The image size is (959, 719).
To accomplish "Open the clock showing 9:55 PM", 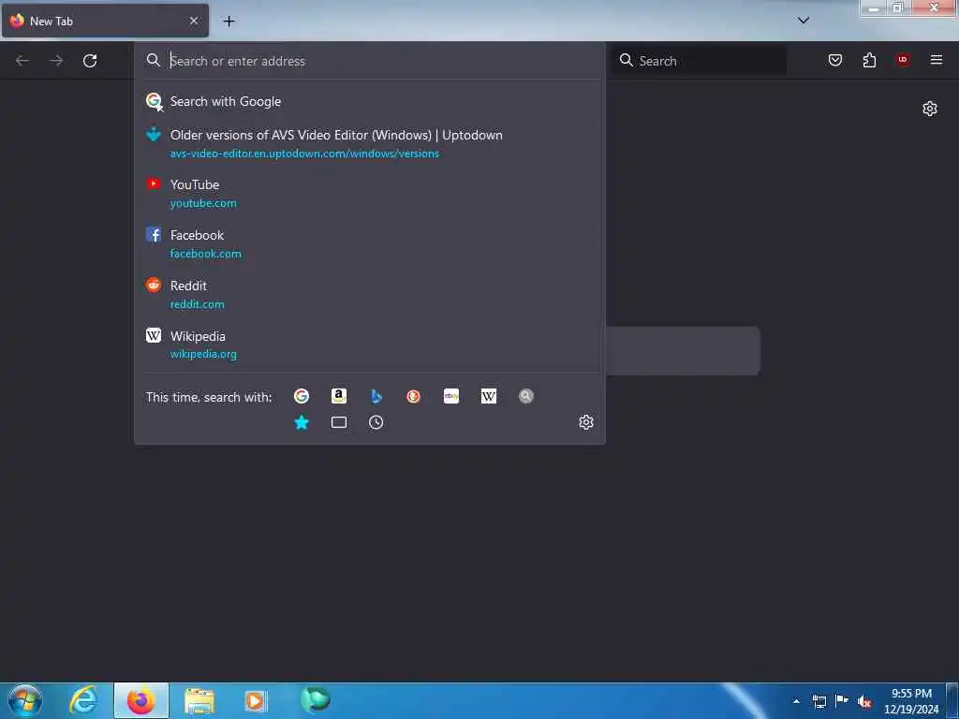I will [911, 701].
